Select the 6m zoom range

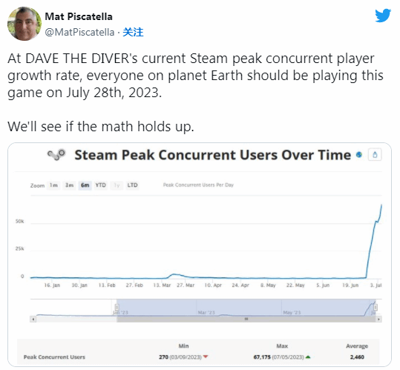pos(85,185)
